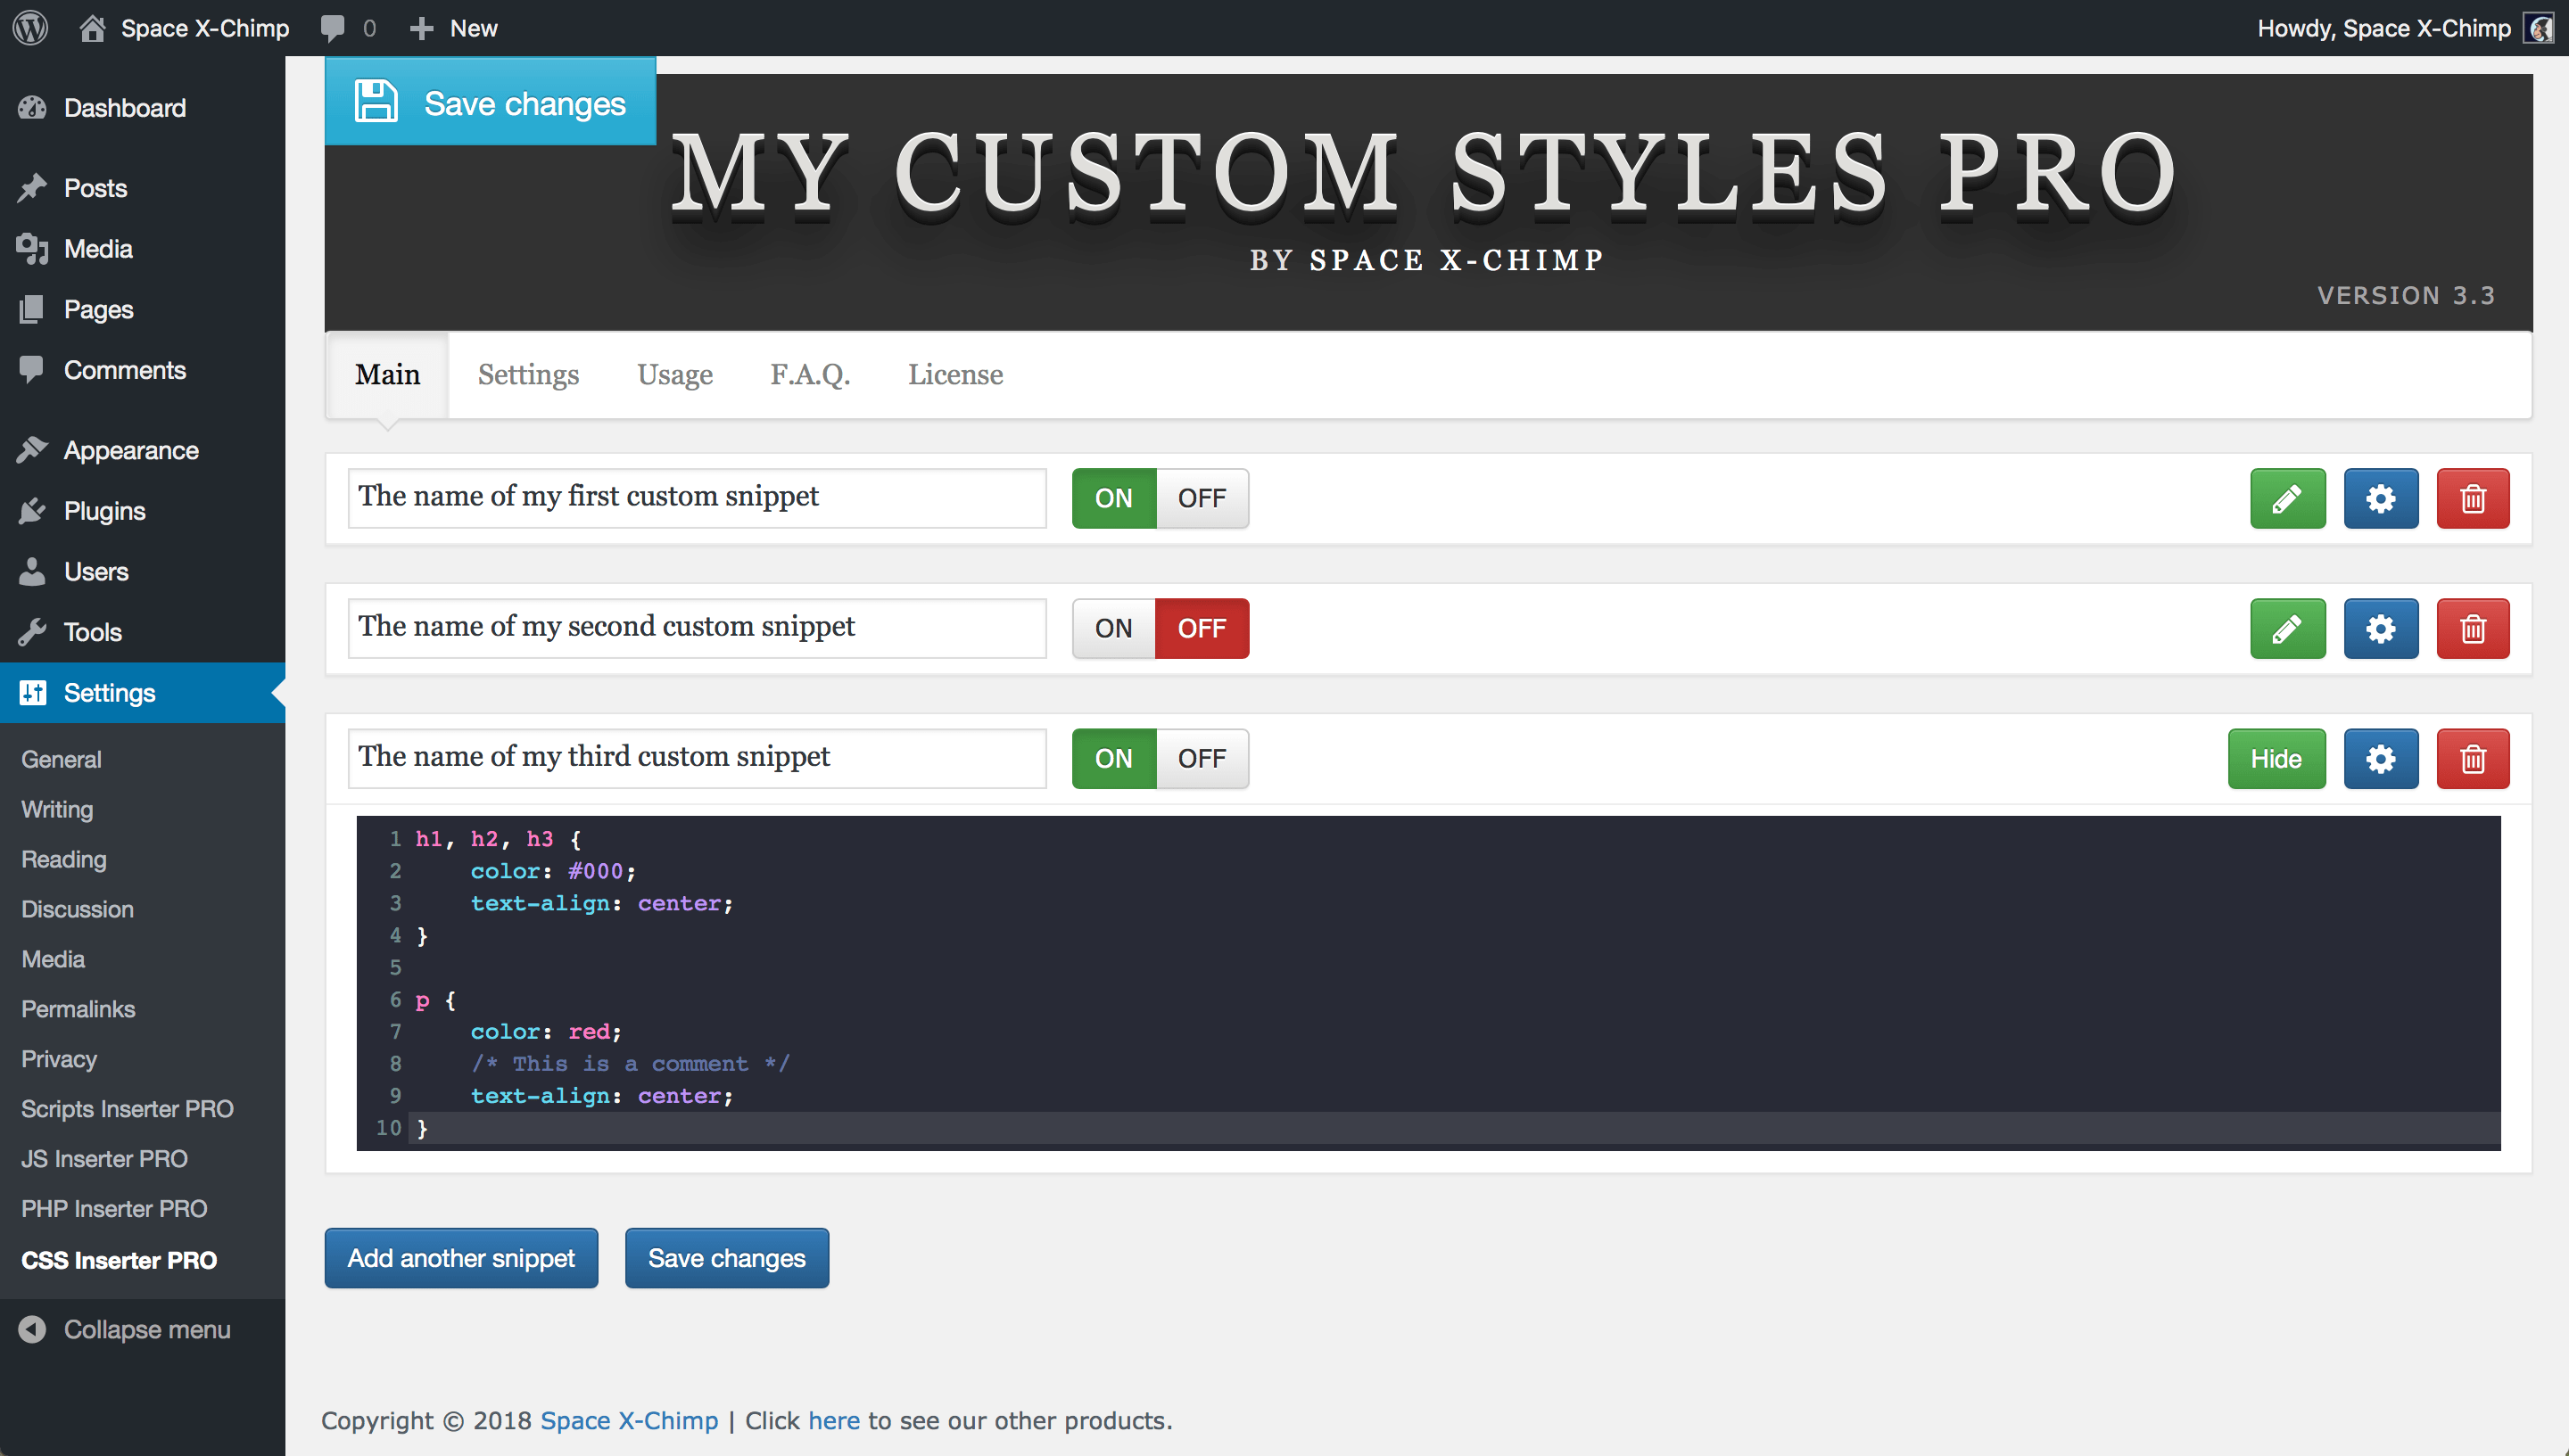Click the settings gear icon for first snippet

click(2380, 498)
